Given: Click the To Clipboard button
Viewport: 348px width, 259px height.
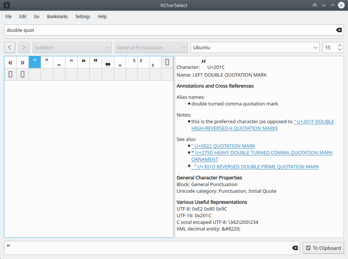Looking at the screenshot, I should (323, 248).
